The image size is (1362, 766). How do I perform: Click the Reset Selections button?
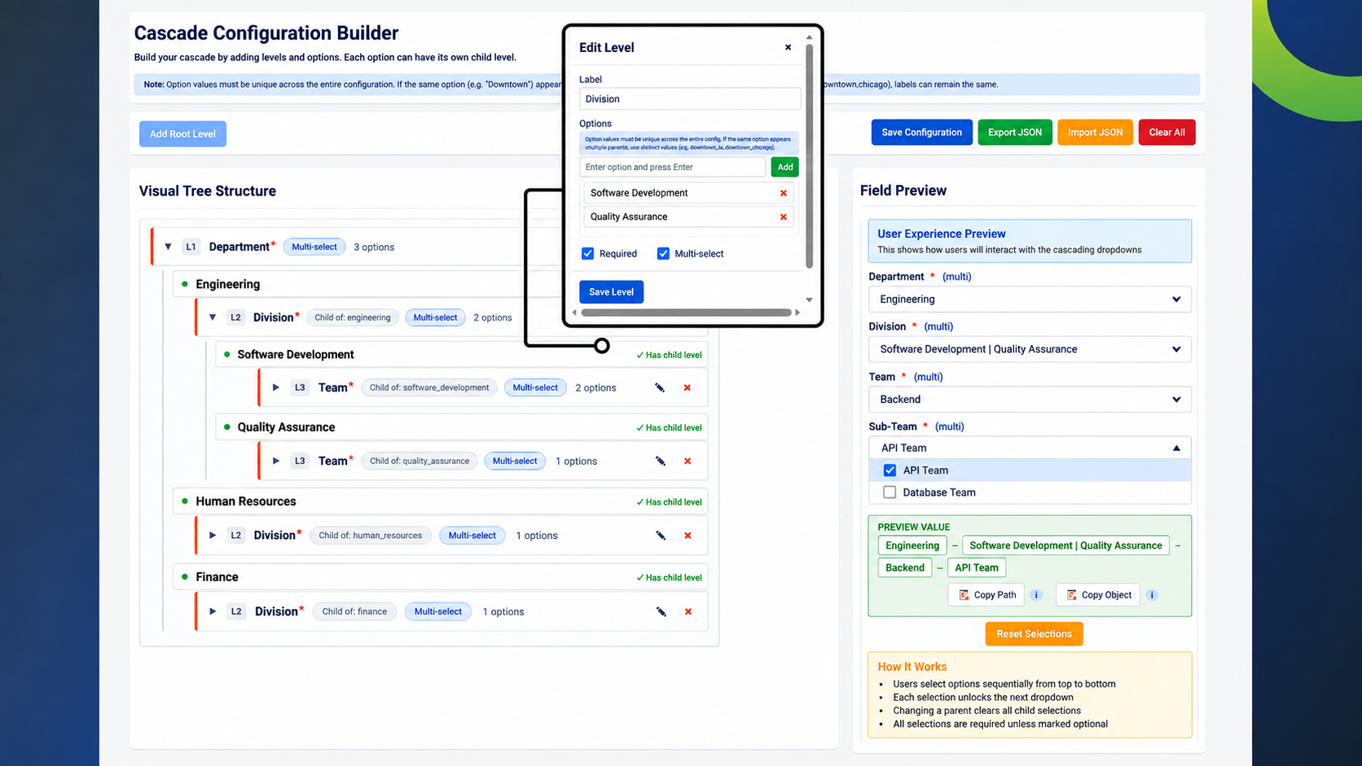point(1034,634)
